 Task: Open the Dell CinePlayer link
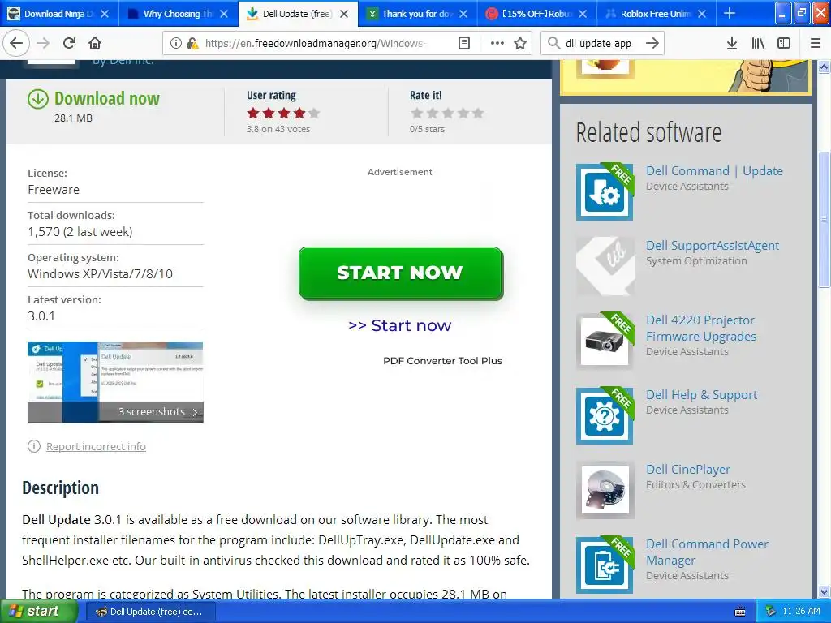coord(687,470)
